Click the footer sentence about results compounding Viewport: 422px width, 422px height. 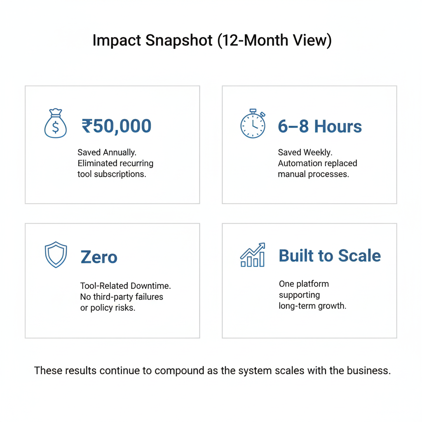point(212,370)
